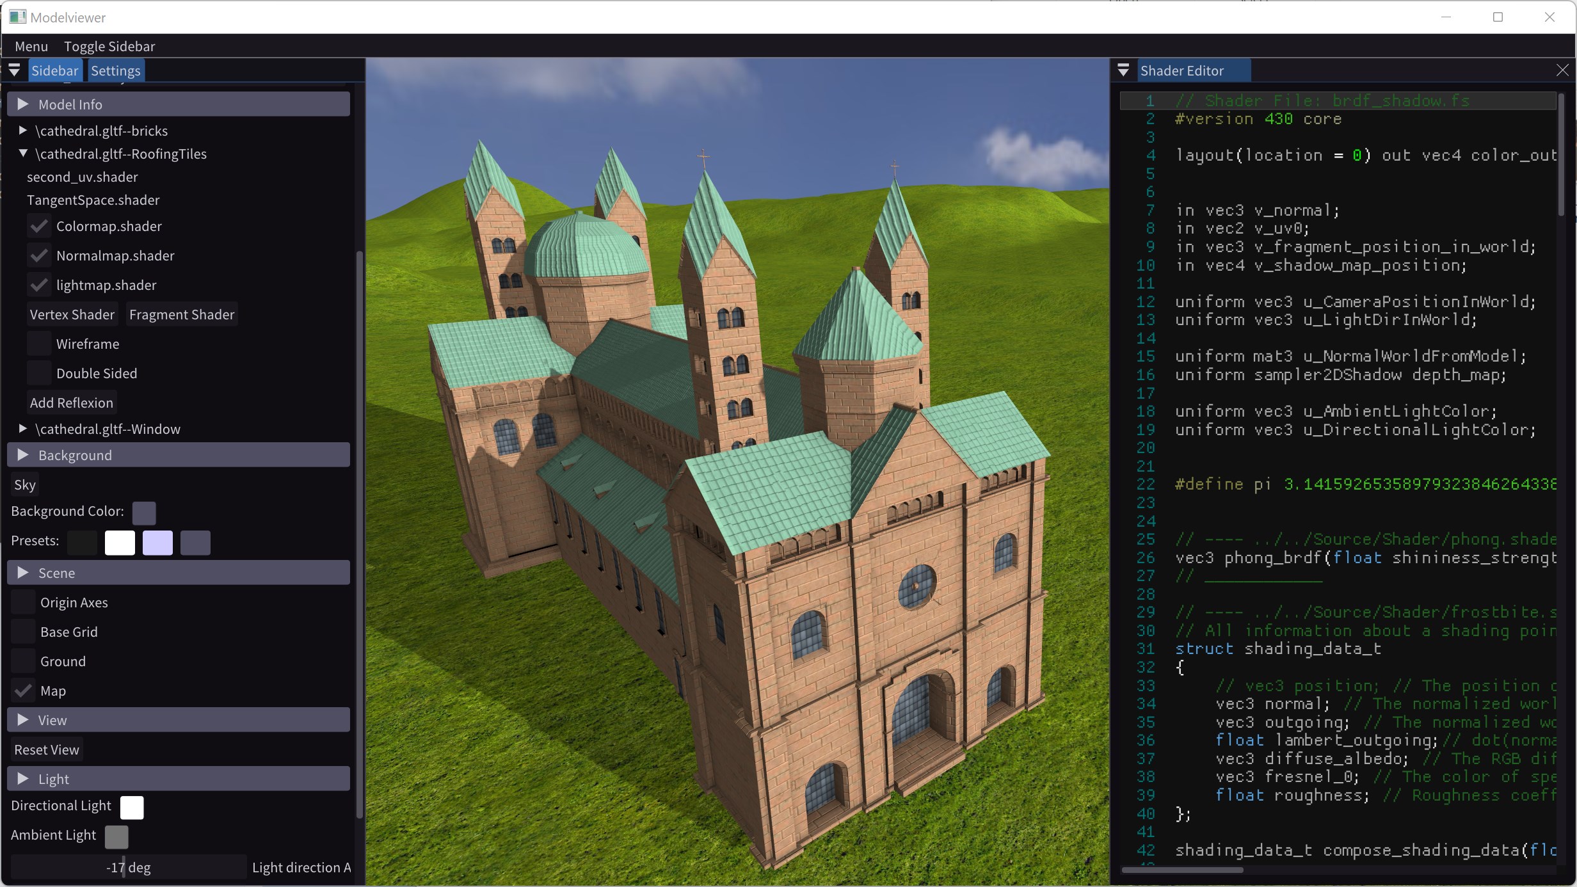Viewport: 1577px width, 887px height.
Task: Disable the Colormap.shader checkbox
Action: point(39,227)
